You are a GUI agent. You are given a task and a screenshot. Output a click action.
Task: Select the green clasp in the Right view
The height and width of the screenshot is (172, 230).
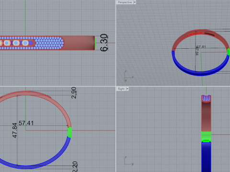(x=206, y=137)
